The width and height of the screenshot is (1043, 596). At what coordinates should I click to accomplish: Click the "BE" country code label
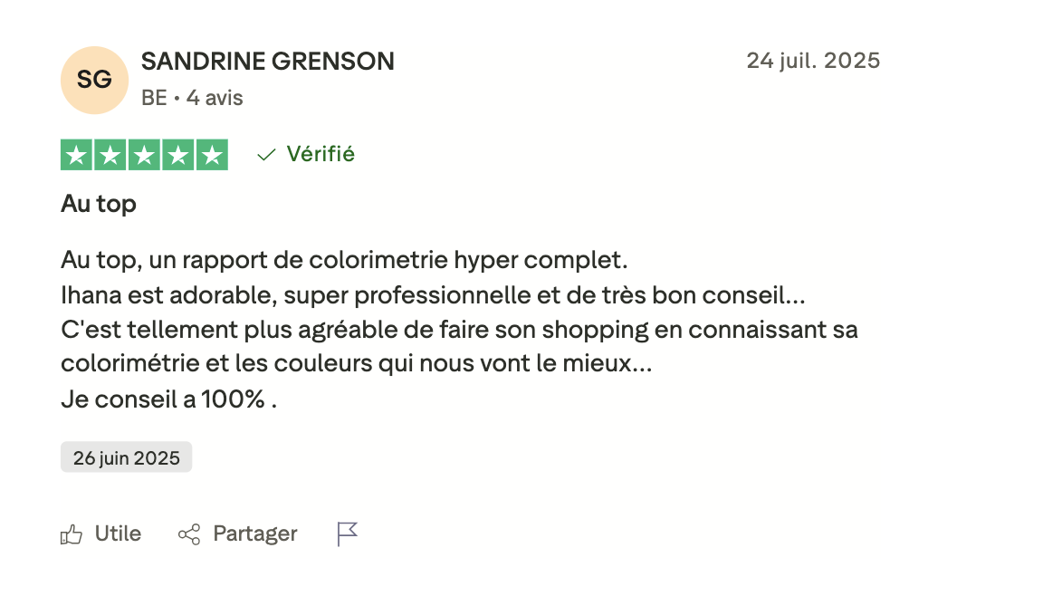[154, 98]
